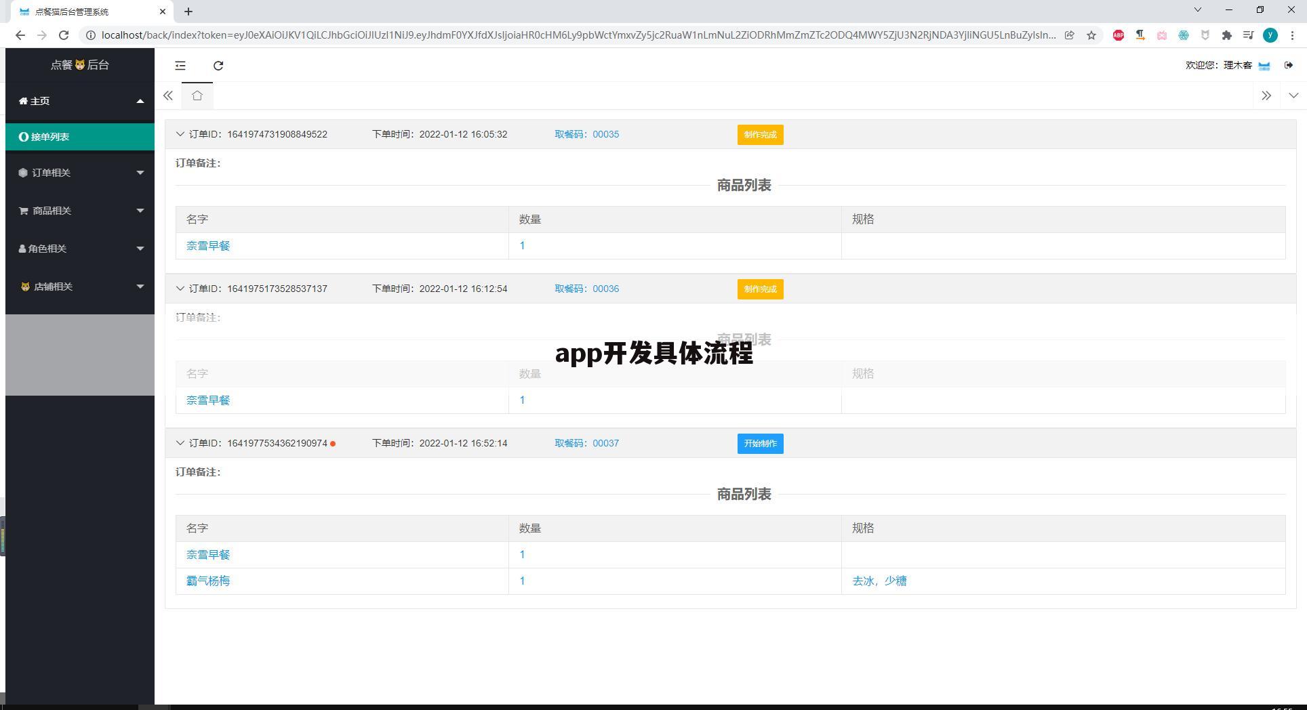Collapse order 1641975173528537137 details
This screenshot has width=1307, height=710.
180,289
